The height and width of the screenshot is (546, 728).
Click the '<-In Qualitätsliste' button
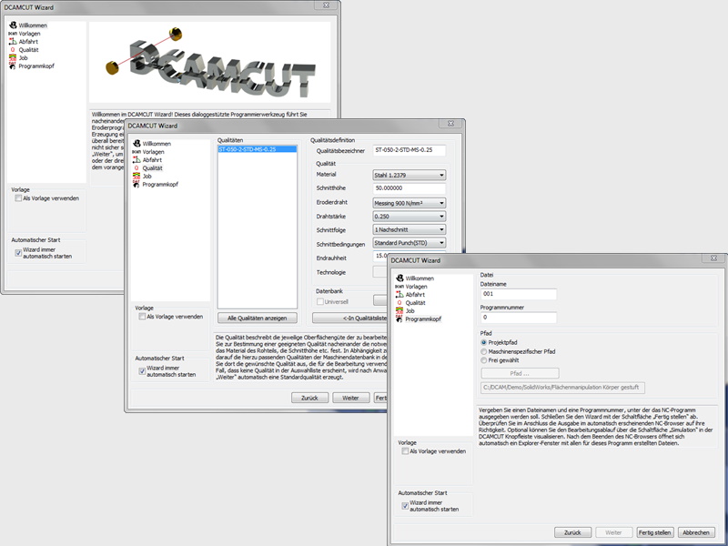point(349,318)
